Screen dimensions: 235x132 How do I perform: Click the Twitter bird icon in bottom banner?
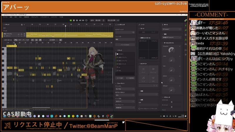click(123, 122)
